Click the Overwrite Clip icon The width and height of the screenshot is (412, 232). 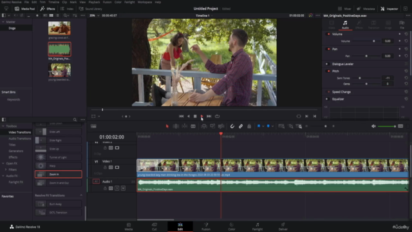click(212, 126)
